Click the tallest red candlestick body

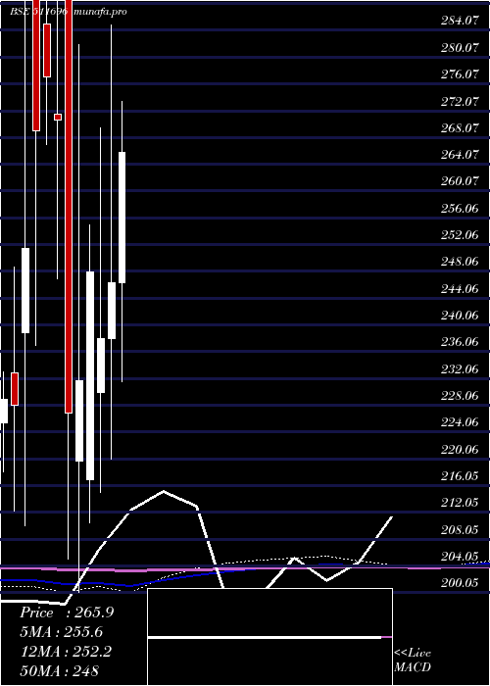click(69, 207)
